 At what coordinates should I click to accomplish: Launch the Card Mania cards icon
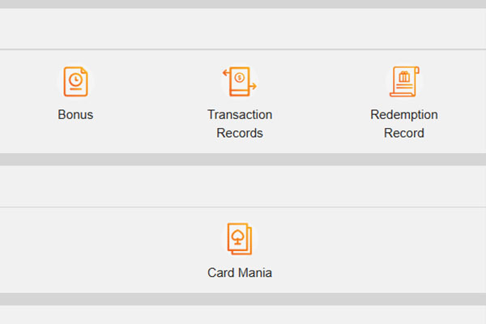coord(240,239)
